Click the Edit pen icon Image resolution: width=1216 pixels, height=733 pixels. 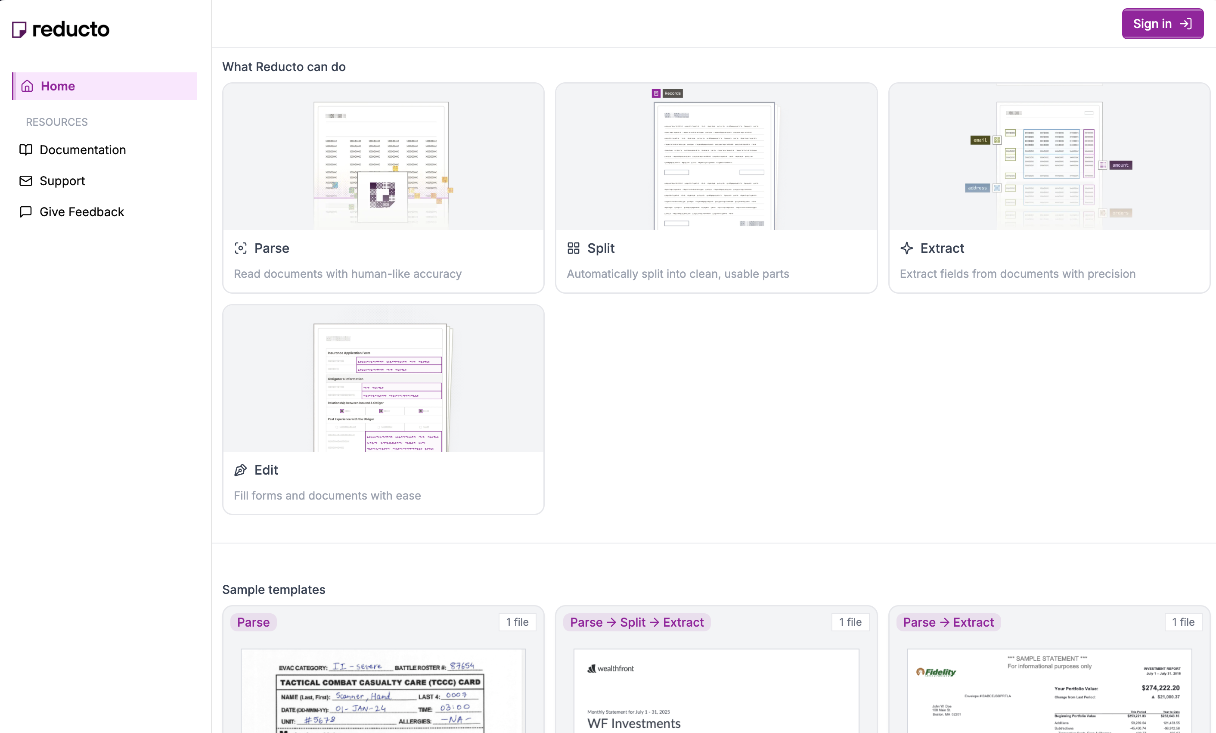[240, 470]
